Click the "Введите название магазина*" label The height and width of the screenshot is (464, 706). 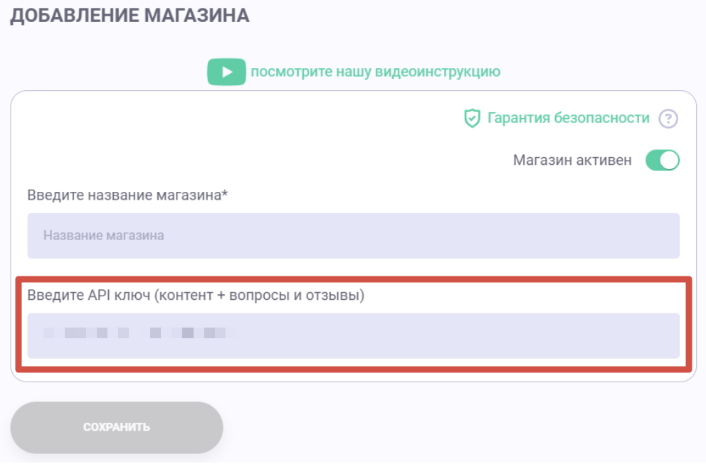pos(127,195)
